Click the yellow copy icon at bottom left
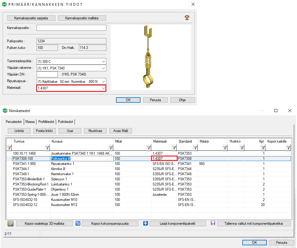The image size is (297, 248). point(11,224)
